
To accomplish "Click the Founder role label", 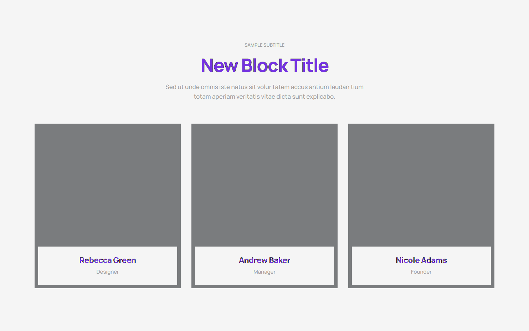I will pos(421,272).
